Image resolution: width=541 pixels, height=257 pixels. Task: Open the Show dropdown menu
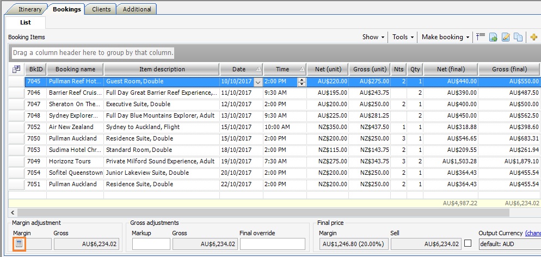tap(373, 37)
